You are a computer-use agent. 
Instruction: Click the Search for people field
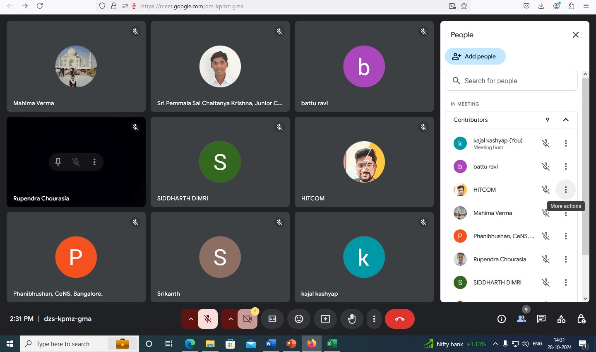pos(511,81)
